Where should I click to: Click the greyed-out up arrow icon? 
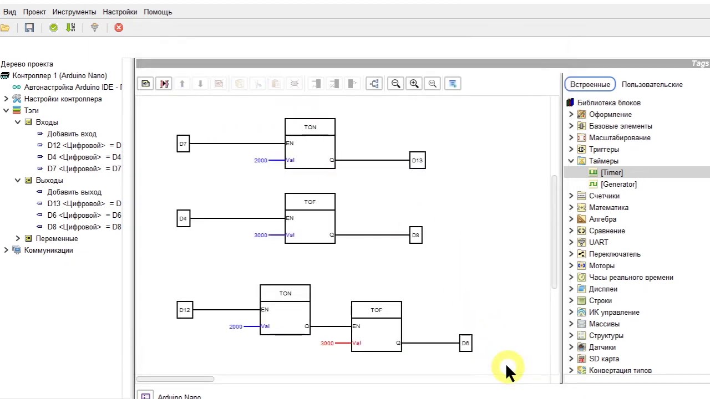(182, 84)
